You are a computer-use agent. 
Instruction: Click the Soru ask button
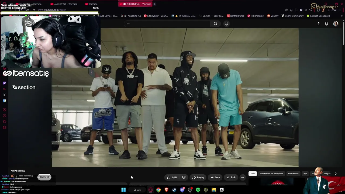pos(215,177)
